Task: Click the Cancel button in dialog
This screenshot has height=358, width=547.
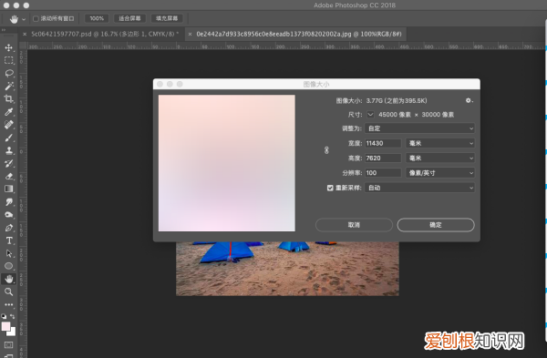Action: pyautogui.click(x=354, y=225)
